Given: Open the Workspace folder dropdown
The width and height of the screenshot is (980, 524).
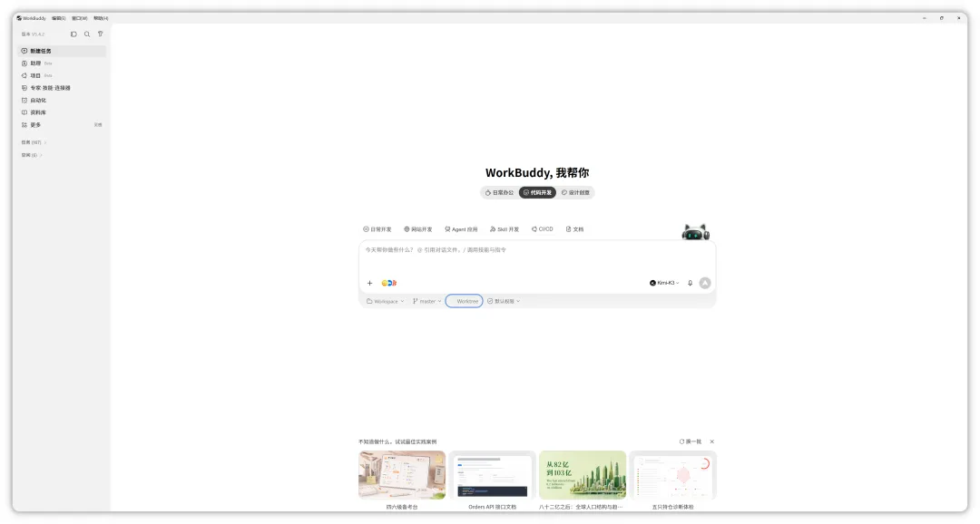Looking at the screenshot, I should [385, 301].
